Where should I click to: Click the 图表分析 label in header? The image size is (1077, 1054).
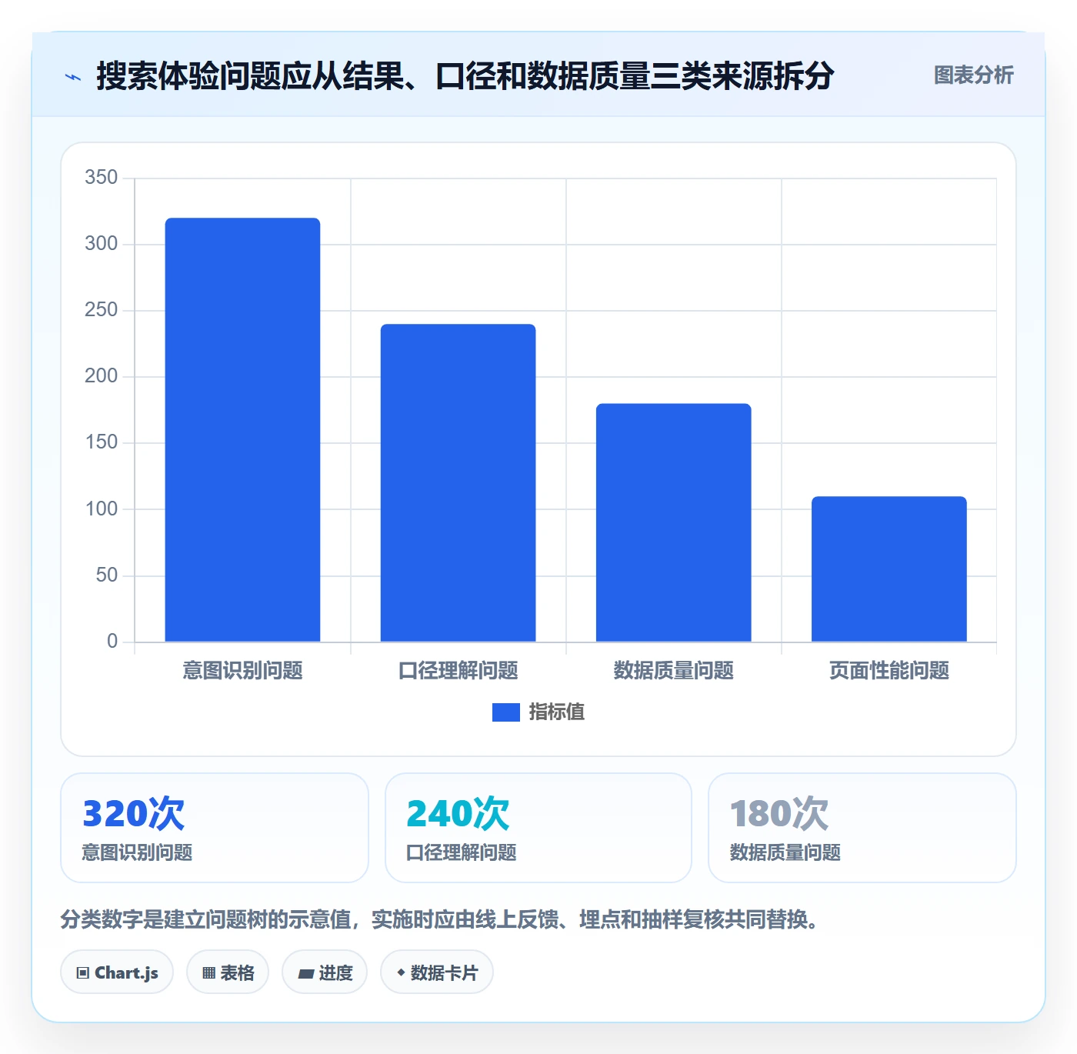tap(973, 75)
